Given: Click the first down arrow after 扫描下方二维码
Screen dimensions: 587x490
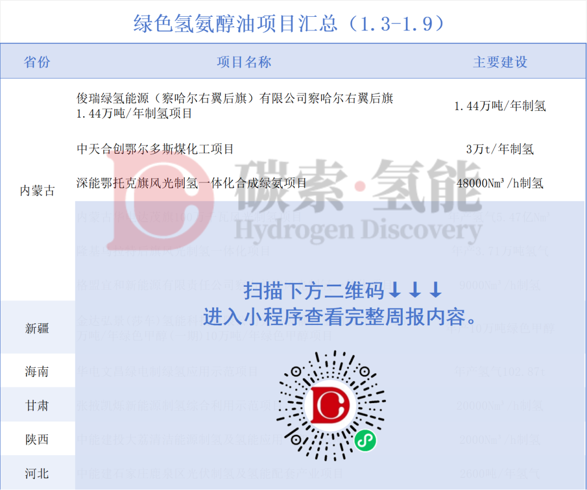Looking at the screenshot, I should point(396,291).
